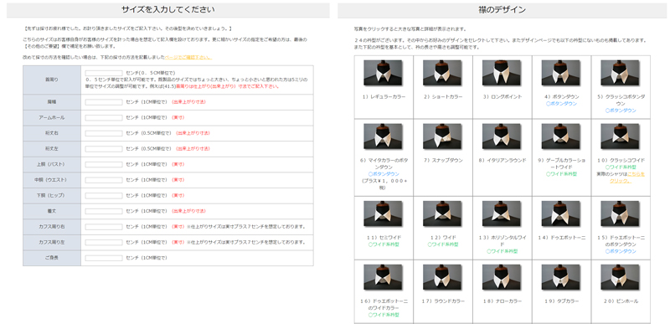Screen dimensions: 670x324
Task: Click the ◎ワイド系衿型 tag under 11）セミワイド
Action: [383, 244]
